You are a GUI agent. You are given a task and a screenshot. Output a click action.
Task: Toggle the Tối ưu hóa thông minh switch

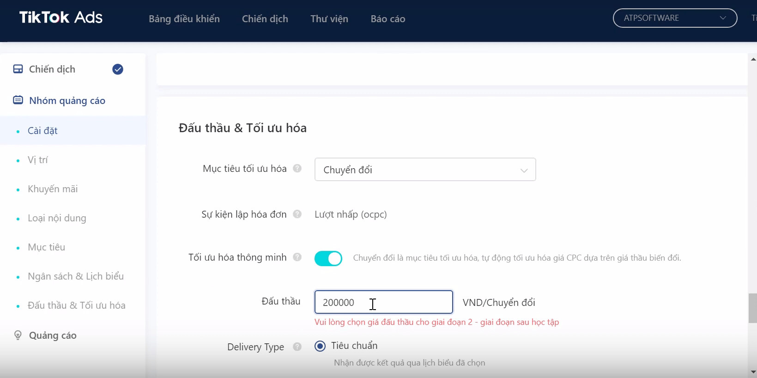[x=328, y=258]
